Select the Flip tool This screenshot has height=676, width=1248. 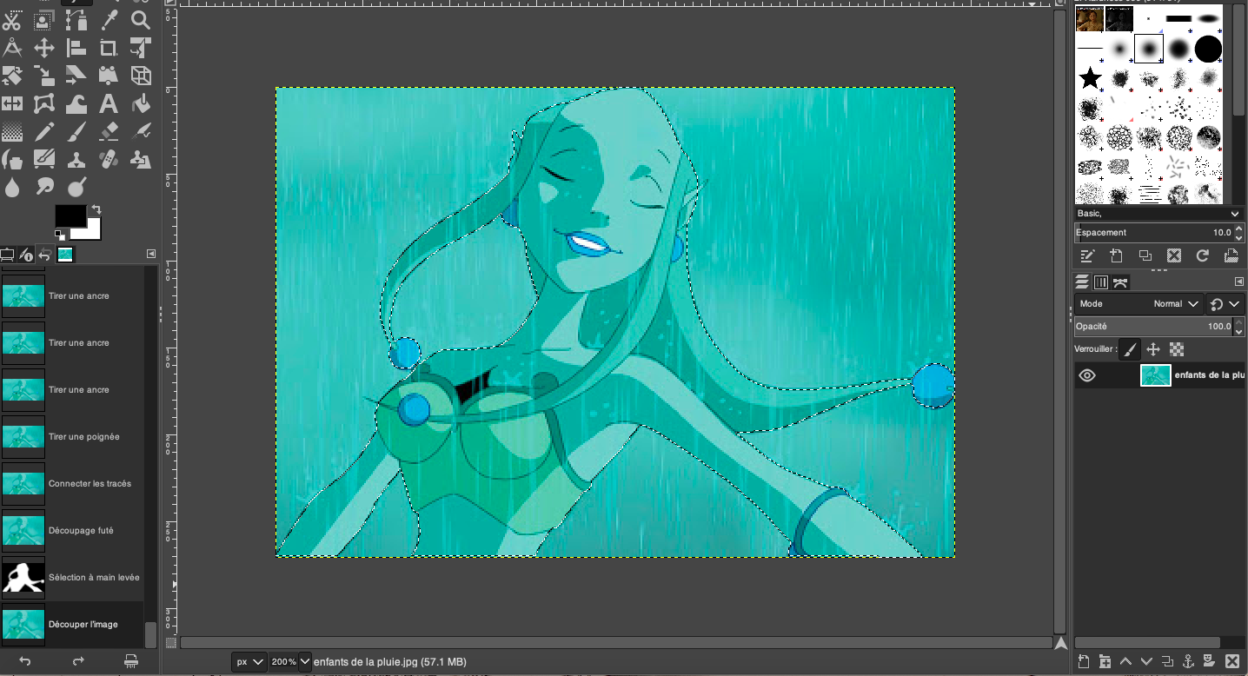[x=12, y=104]
